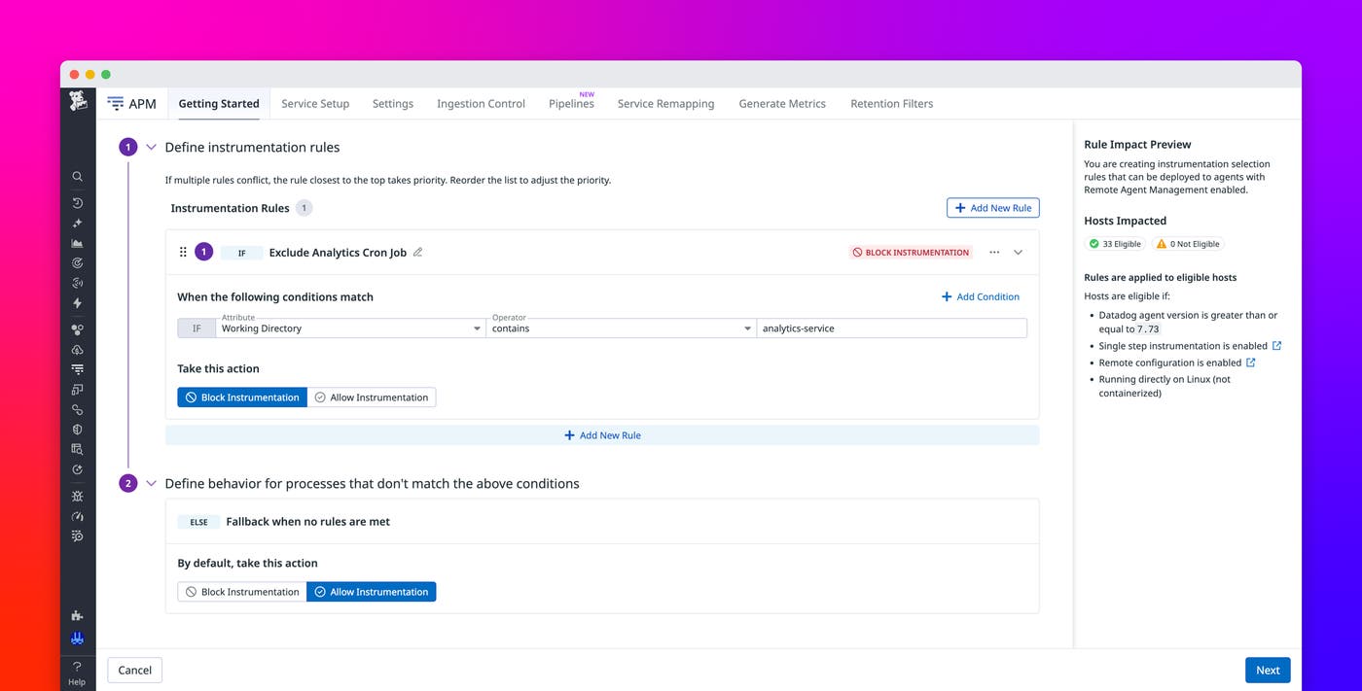Image resolution: width=1362 pixels, height=691 pixels.
Task: Click the history icon in the sidebar
Action: (78, 202)
